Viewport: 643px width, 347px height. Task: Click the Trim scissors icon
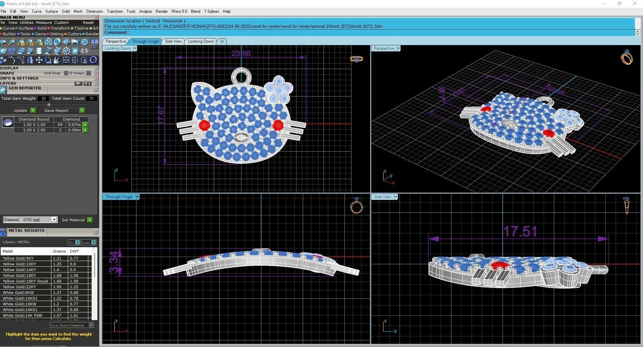click(84, 60)
